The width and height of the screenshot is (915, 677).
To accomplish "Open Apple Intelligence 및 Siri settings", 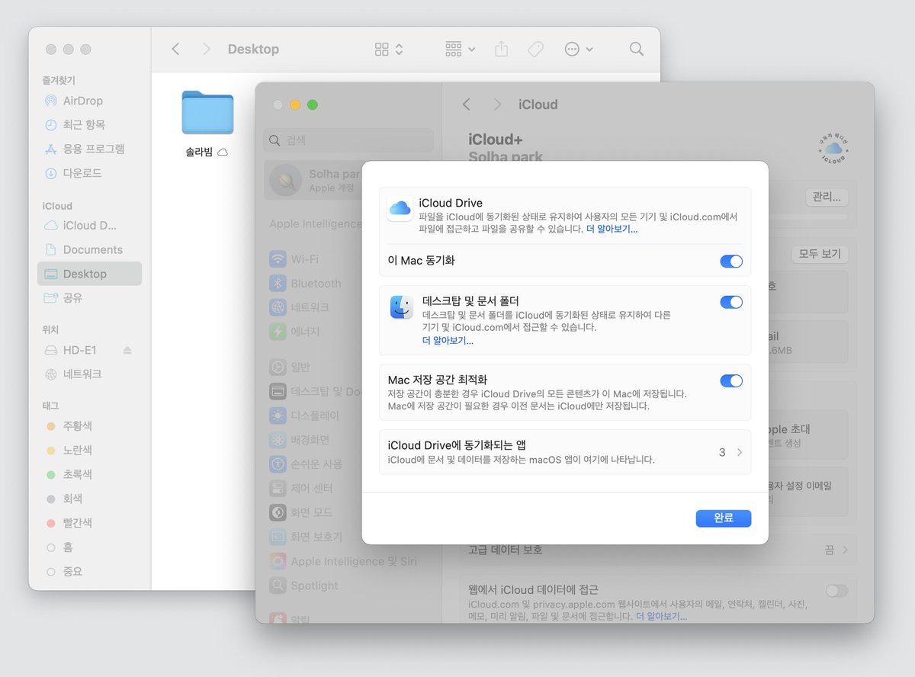I will click(x=343, y=561).
